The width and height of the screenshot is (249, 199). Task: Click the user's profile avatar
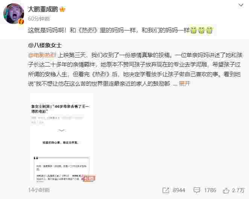point(14,14)
